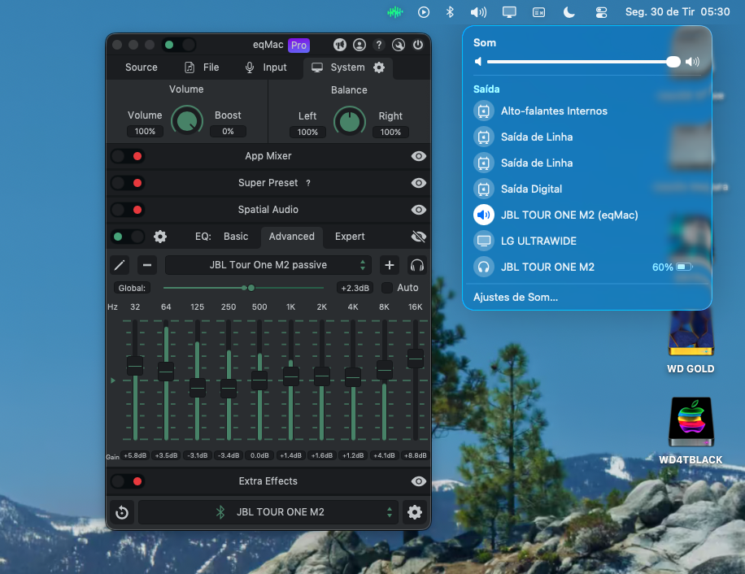
Task: Click the Som volume slider in sound menu
Action: [584, 62]
